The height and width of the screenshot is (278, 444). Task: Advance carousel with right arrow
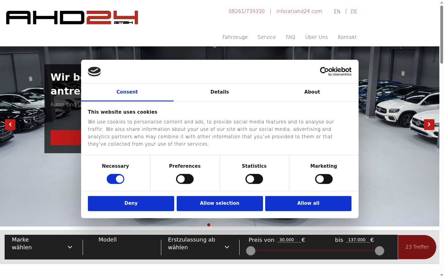[x=429, y=124]
